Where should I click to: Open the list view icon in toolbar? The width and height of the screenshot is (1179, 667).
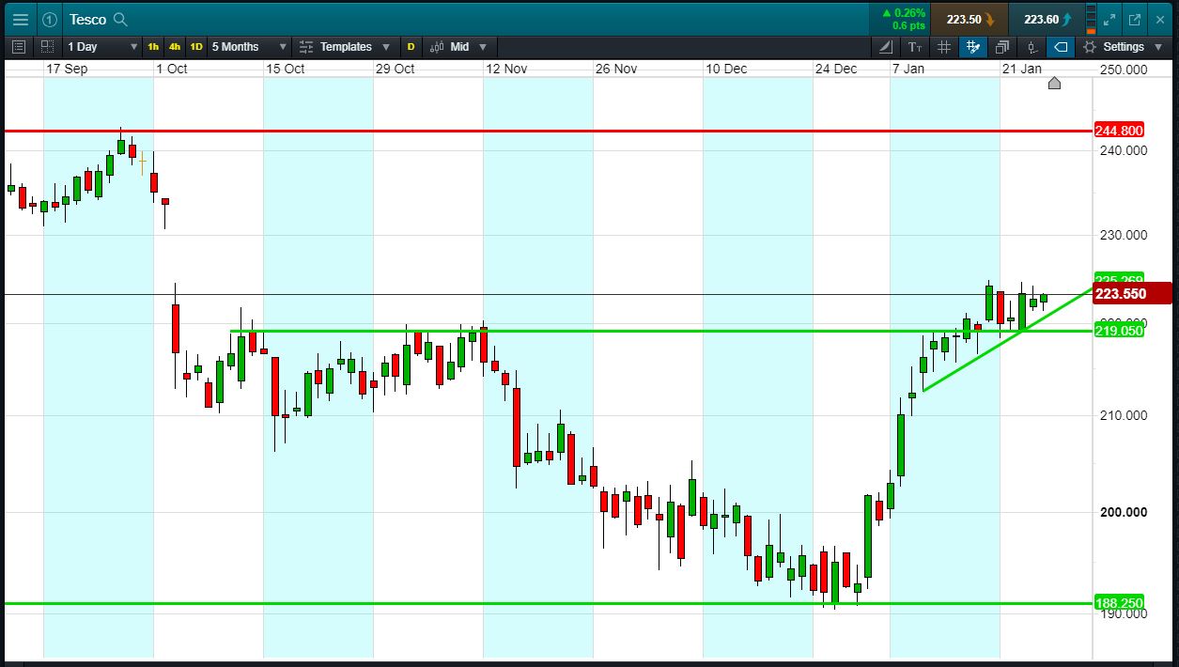point(19,46)
